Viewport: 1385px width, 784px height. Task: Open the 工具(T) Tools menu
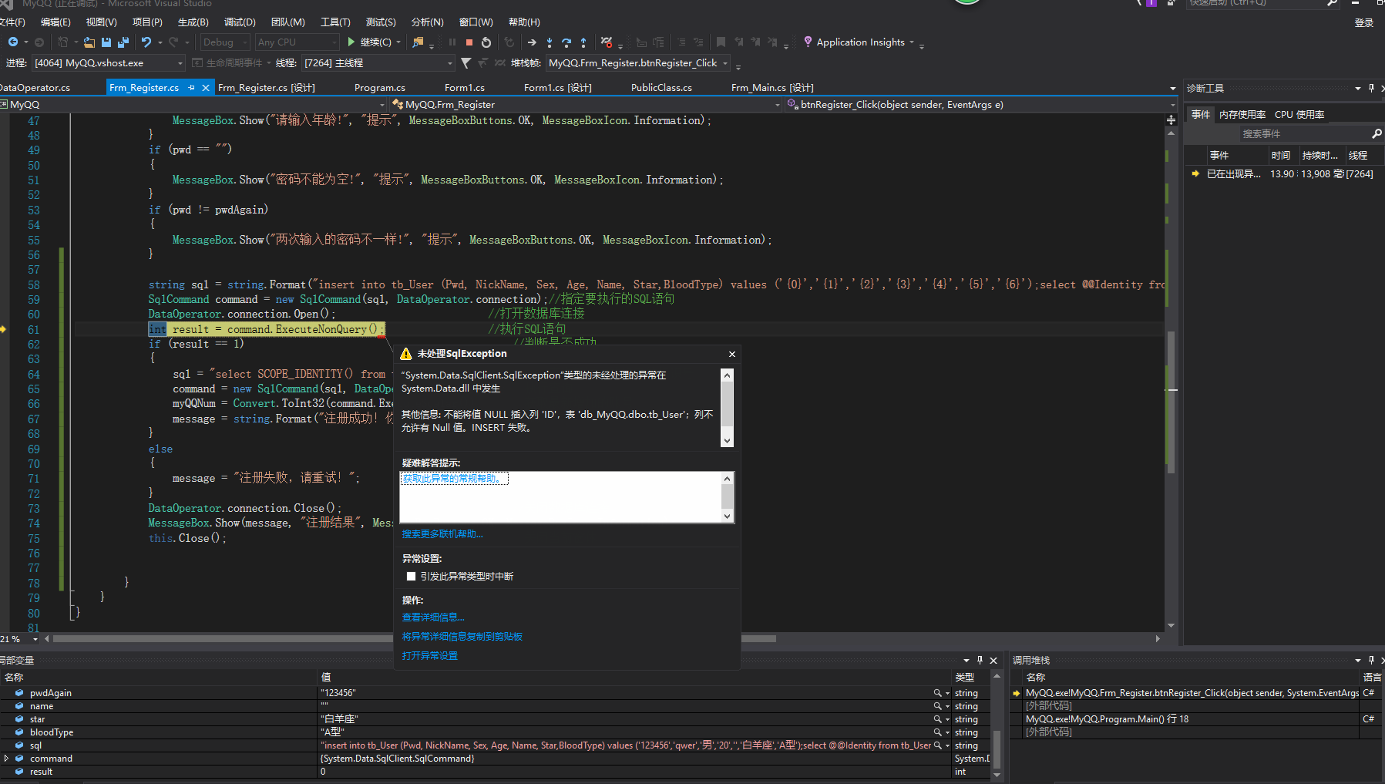pos(335,22)
